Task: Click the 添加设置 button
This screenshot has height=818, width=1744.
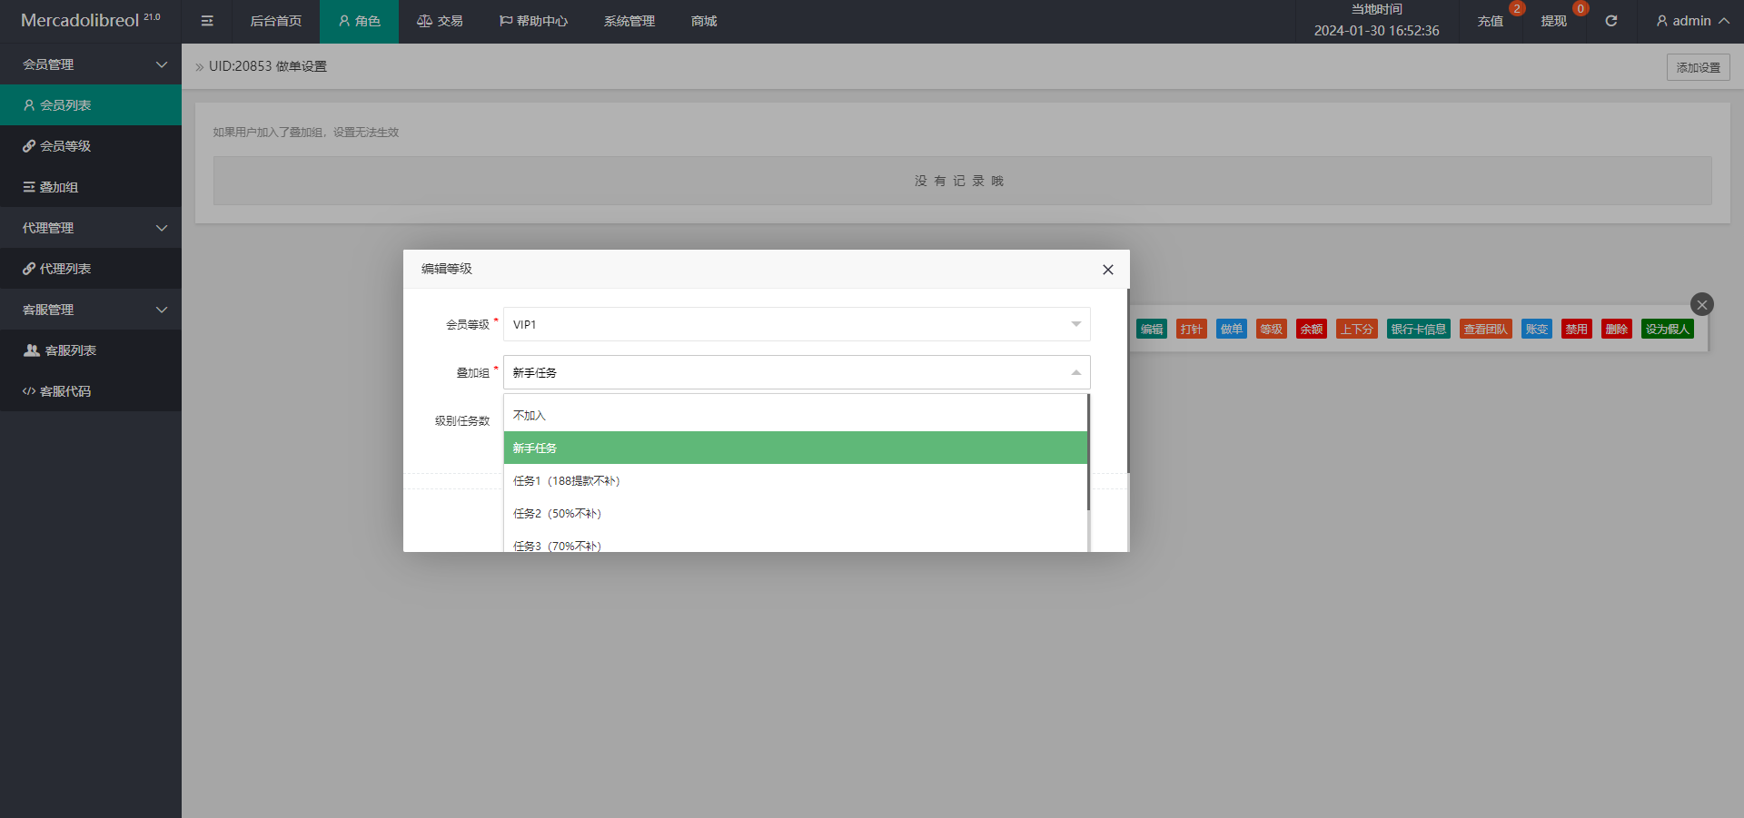Action: (1698, 67)
